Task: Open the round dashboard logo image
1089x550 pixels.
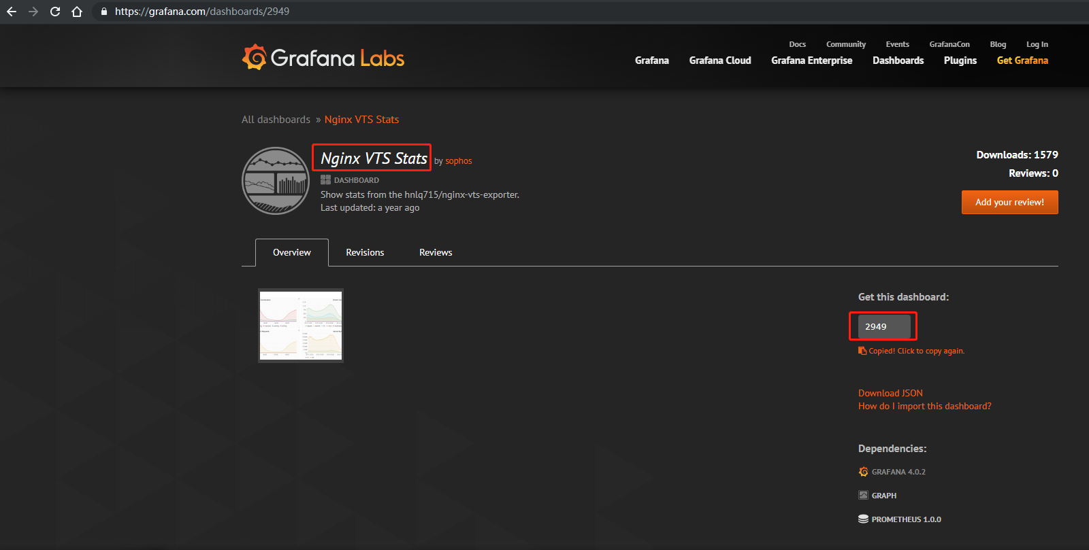Action: click(276, 181)
